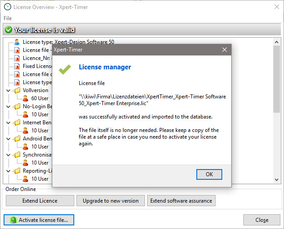Image resolution: width=284 pixels, height=229 pixels.
Task: Click the document icon next to Fixed License
Action: (17, 66)
